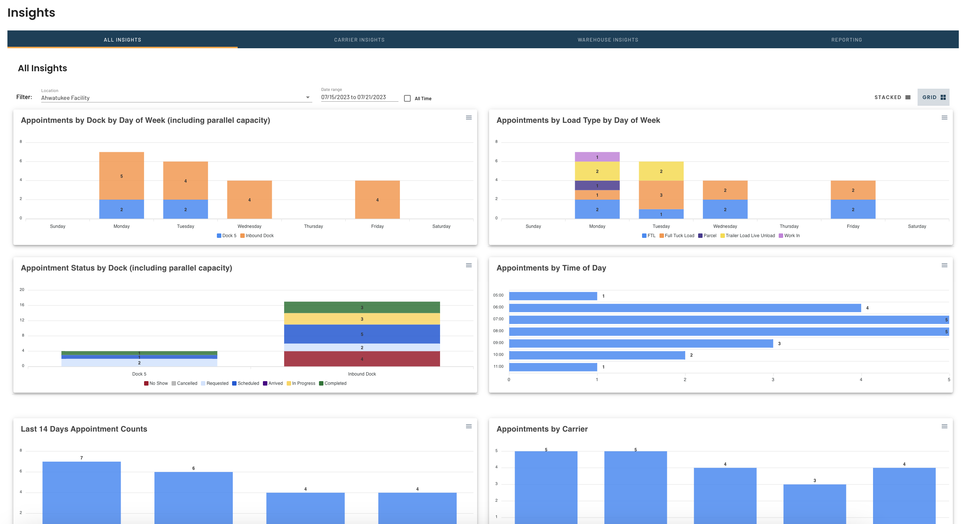Toggle Full Tuck Load legend series
The width and height of the screenshot is (964, 524).
tap(677, 236)
